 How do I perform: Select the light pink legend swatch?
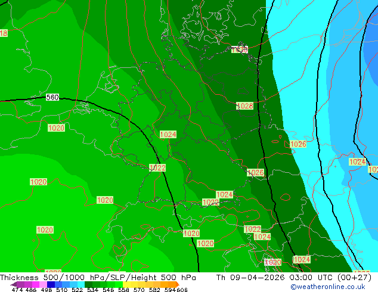pos(43,284)
